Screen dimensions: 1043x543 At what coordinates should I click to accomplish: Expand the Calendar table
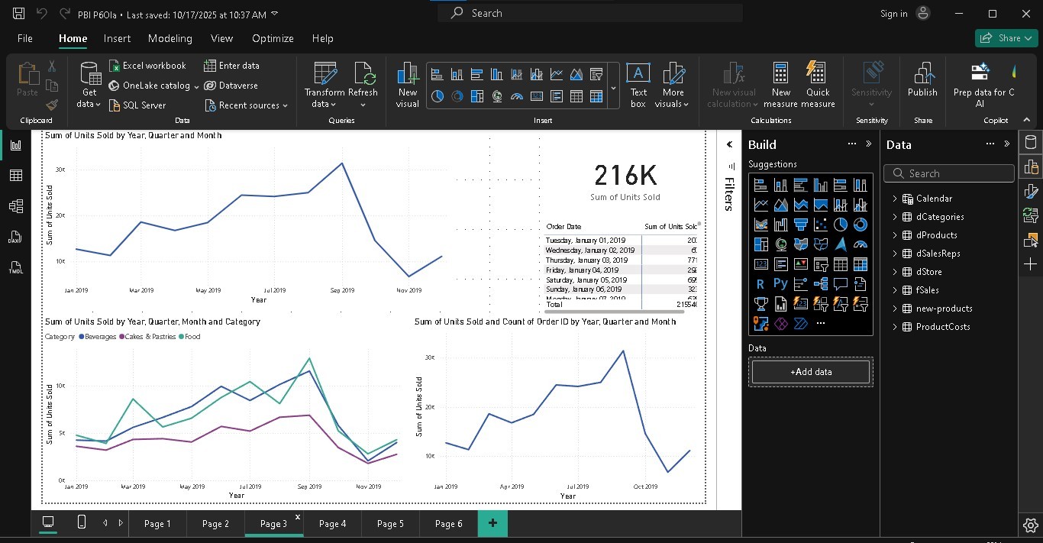coord(896,198)
